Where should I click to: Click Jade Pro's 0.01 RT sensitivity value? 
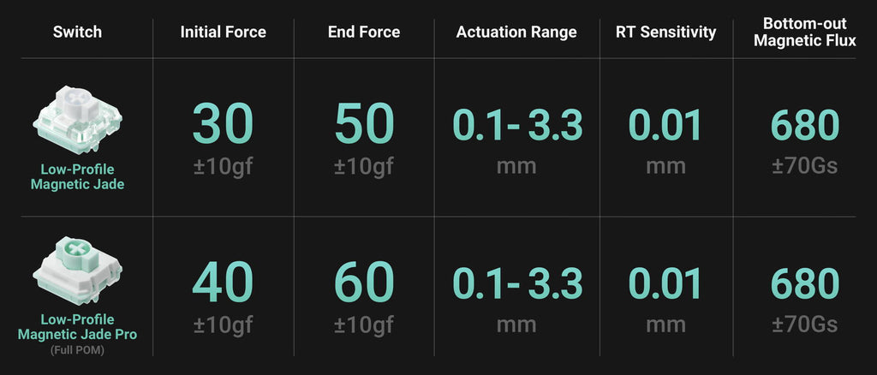pyautogui.click(x=665, y=283)
